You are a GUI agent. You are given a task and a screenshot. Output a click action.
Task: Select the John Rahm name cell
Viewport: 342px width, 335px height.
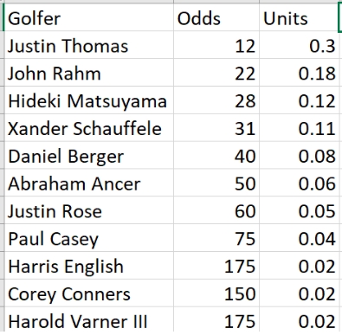(89, 73)
